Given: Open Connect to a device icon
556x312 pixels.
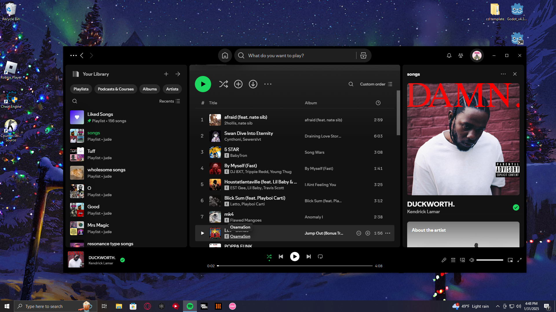Looking at the screenshot, I should coord(462,260).
